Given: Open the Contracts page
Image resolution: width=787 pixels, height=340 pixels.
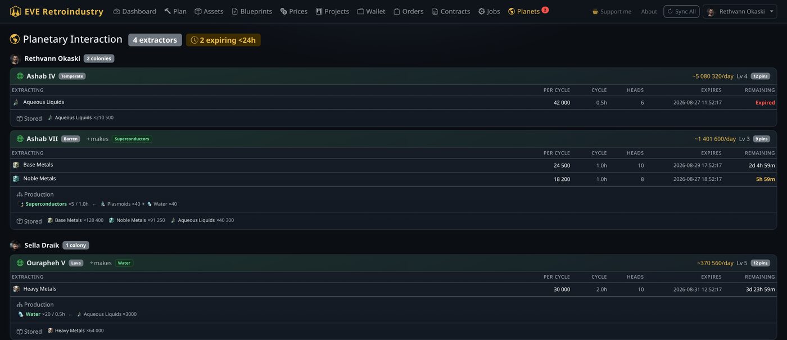Looking at the screenshot, I should coord(451,11).
